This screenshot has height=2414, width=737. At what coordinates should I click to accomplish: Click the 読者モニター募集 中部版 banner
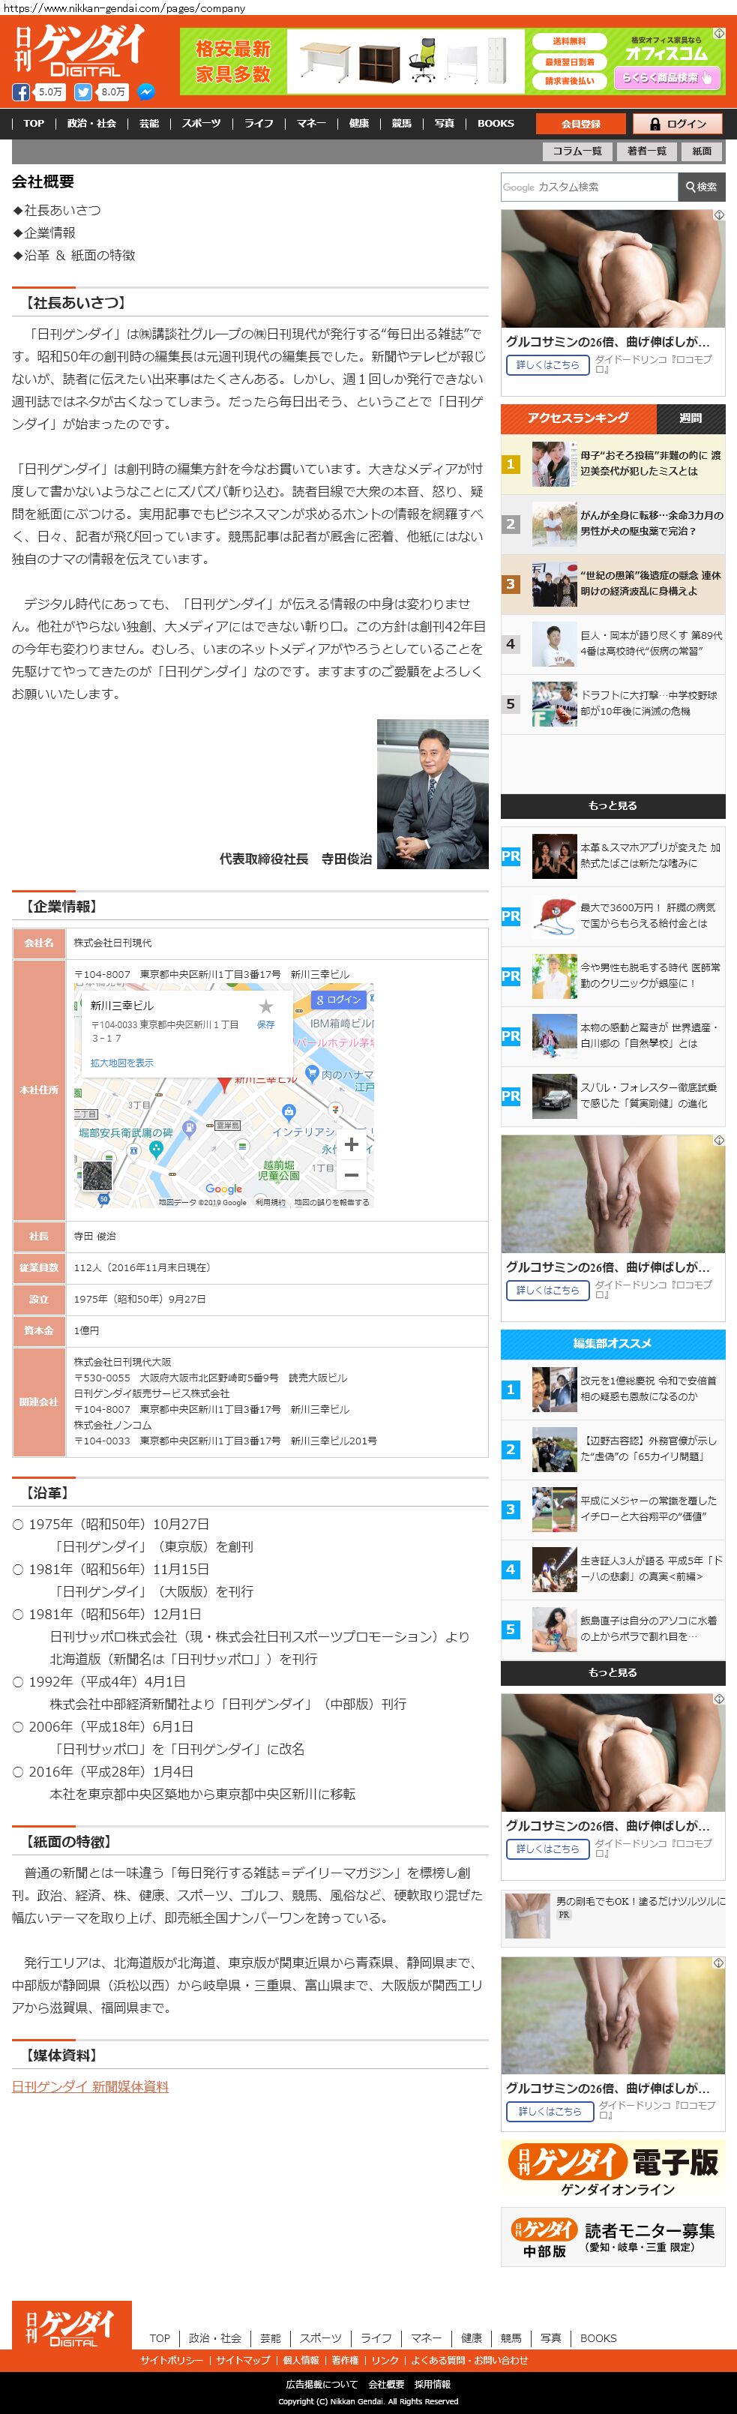(613, 2237)
